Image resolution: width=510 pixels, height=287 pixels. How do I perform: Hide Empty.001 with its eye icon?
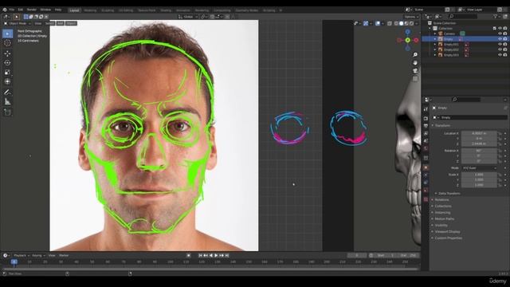pyautogui.click(x=500, y=45)
